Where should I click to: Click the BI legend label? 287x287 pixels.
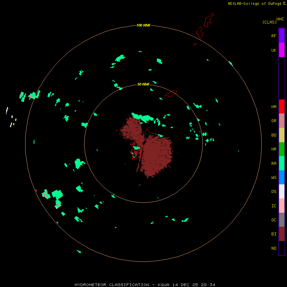[274, 234]
